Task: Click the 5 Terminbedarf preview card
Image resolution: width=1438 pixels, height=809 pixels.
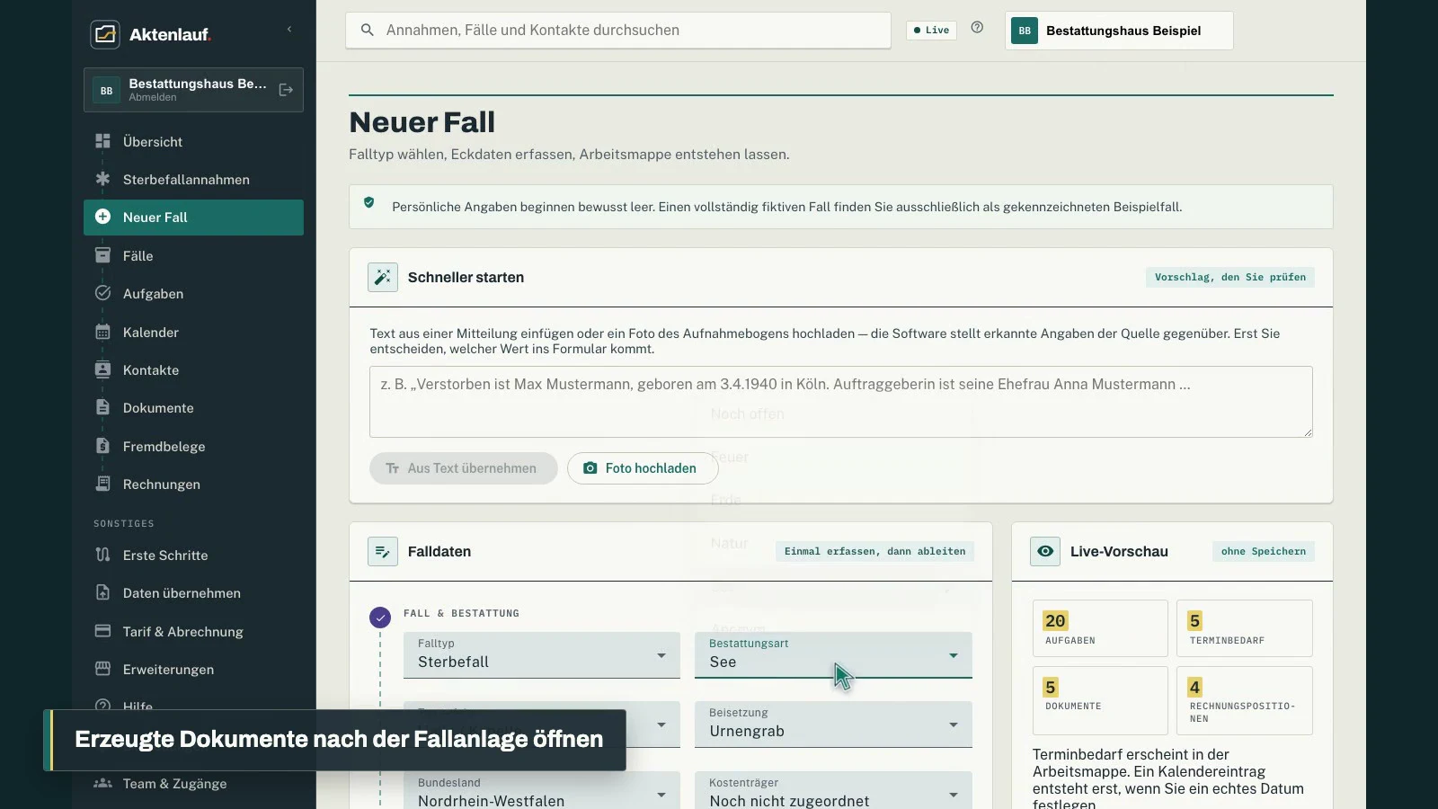Action: pyautogui.click(x=1244, y=628)
